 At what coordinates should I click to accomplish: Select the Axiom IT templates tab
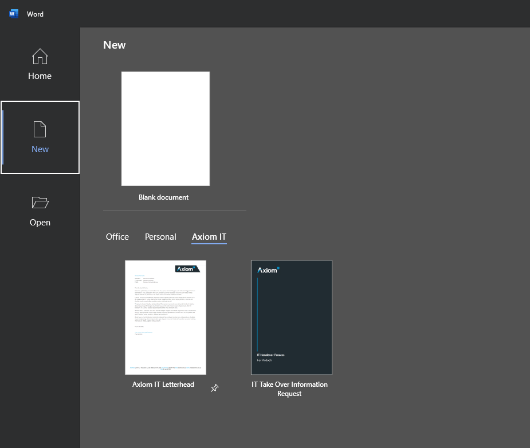[x=209, y=237]
